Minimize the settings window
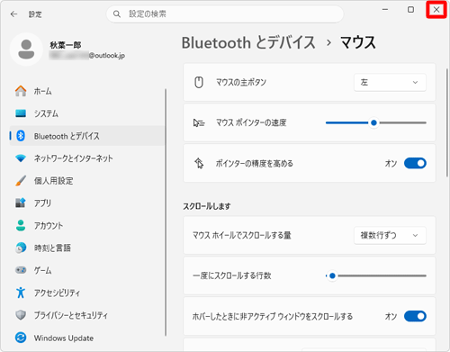The width and height of the screenshot is (450, 352). coord(385,10)
